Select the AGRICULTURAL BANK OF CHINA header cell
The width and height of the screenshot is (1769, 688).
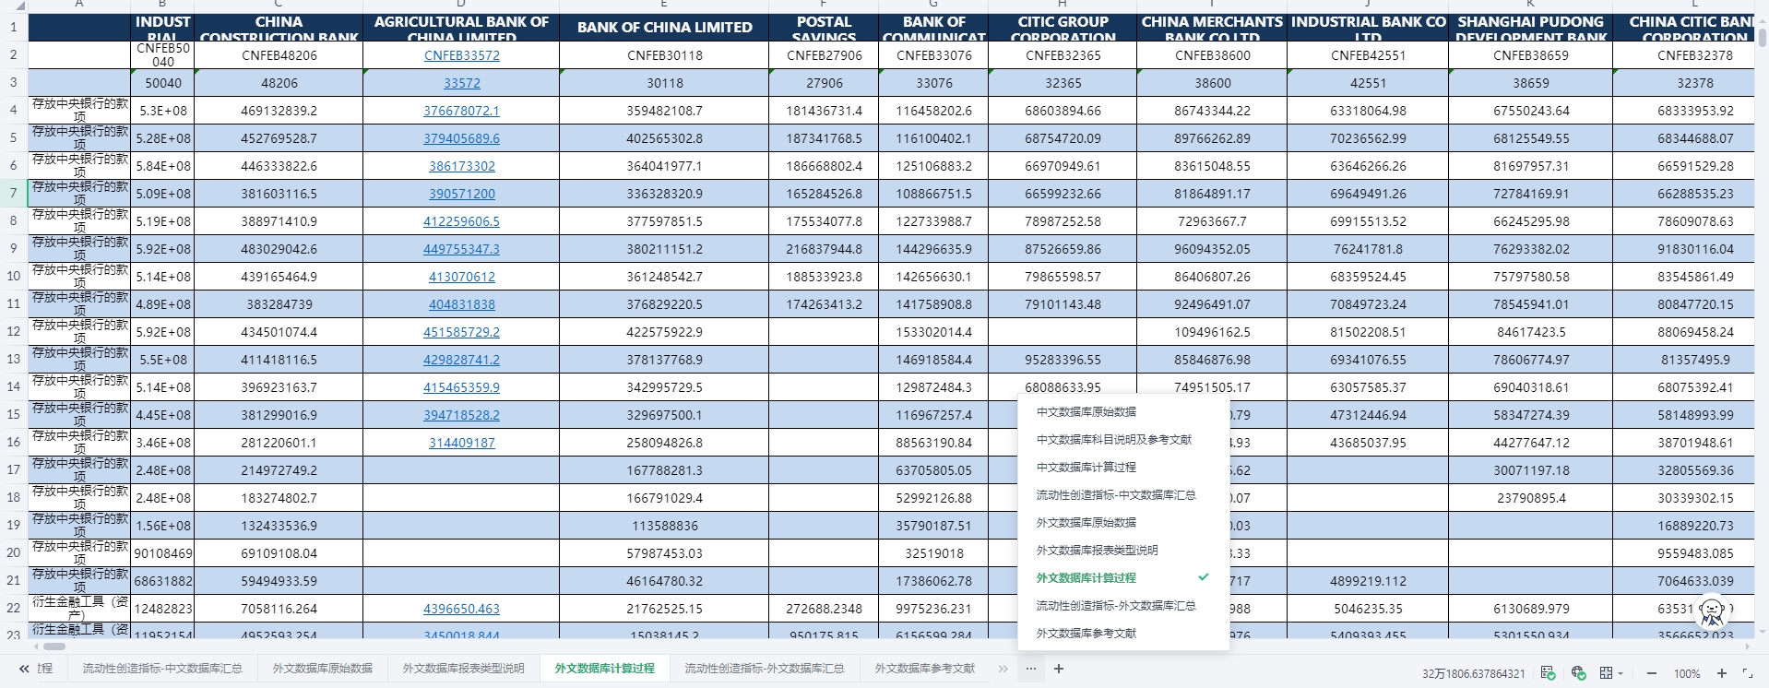click(x=461, y=28)
